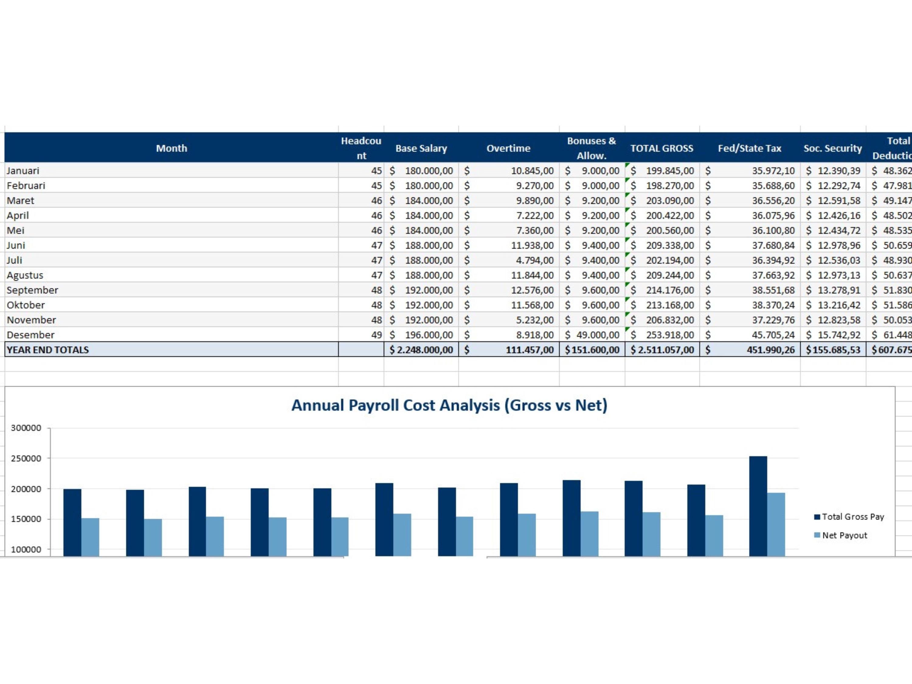Select total tax value 451.990,26
The width and height of the screenshot is (912, 684).
pos(750,350)
